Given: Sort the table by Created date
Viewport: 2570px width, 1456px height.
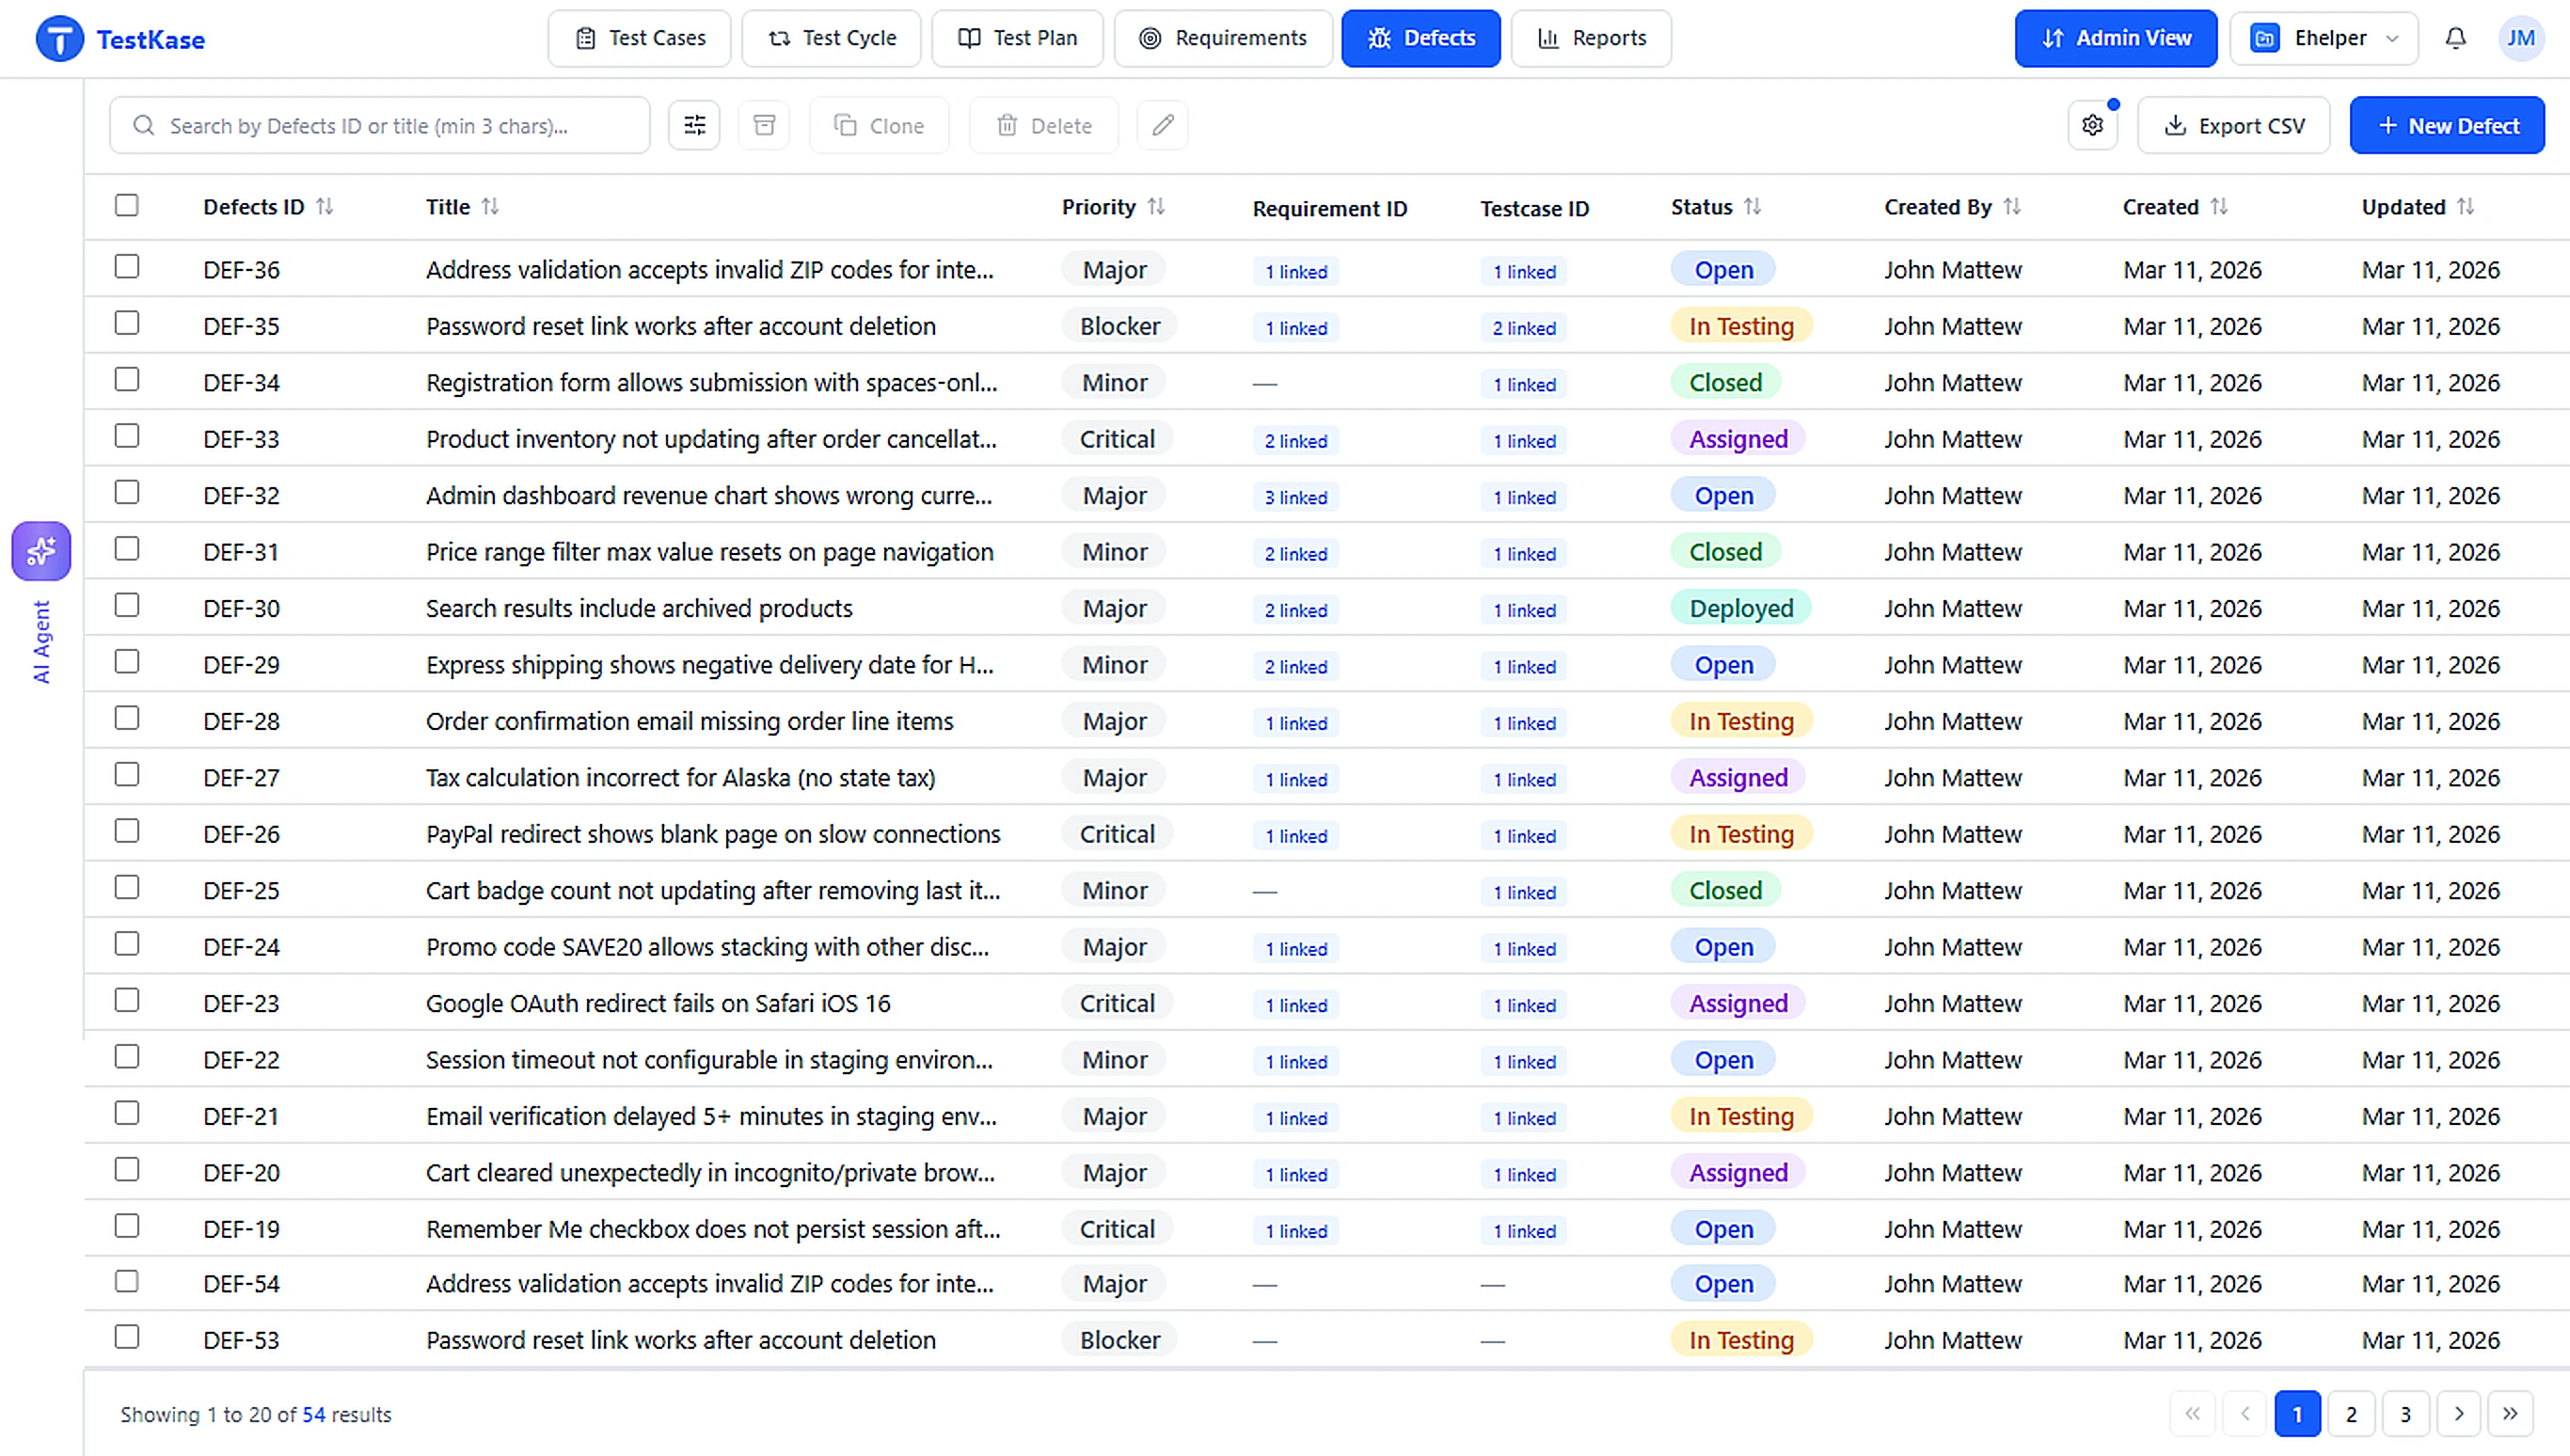Looking at the screenshot, I should [x=2220, y=206].
